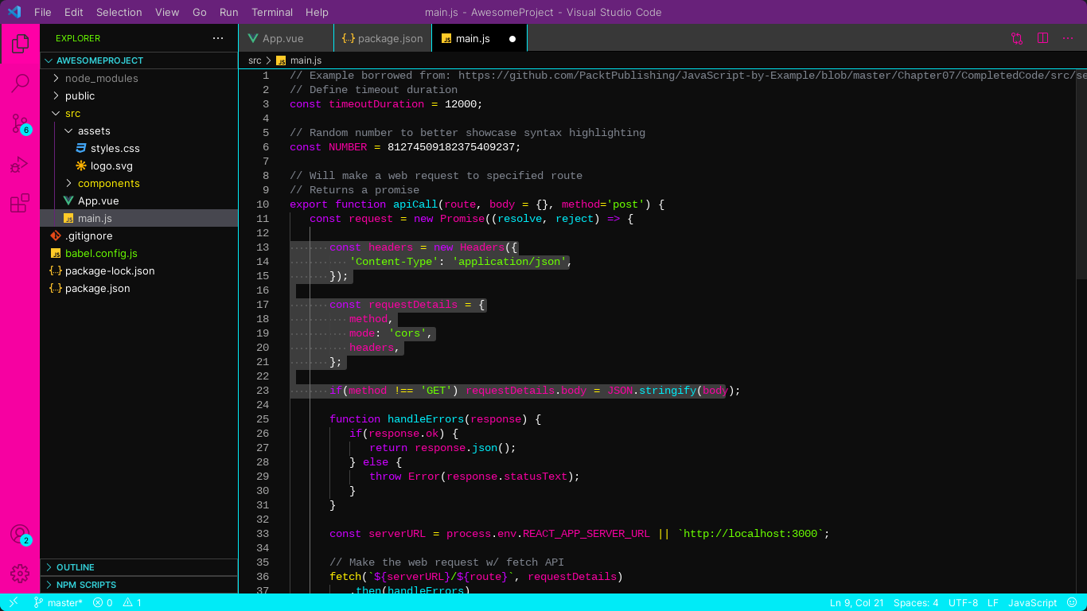Click the Visual Studio Code logo icon
Screen dimensions: 1087x611
click(14, 12)
